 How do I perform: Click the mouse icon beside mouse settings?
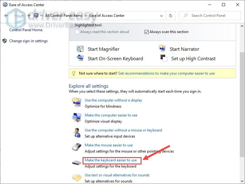[76, 147]
